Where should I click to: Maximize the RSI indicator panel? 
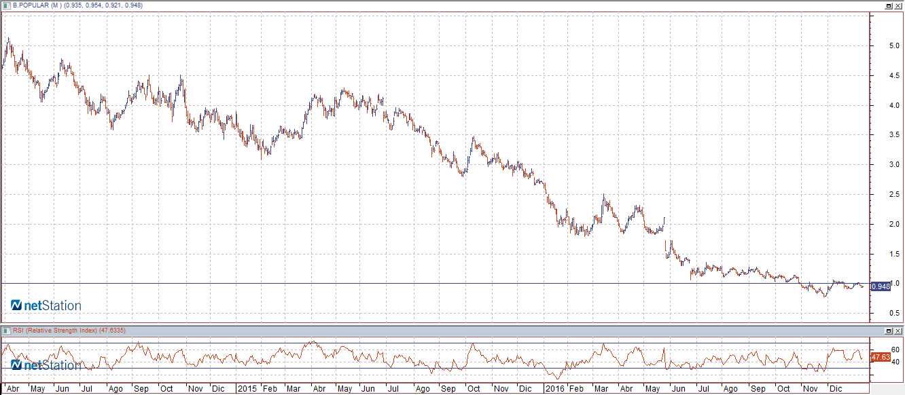pos(888,331)
